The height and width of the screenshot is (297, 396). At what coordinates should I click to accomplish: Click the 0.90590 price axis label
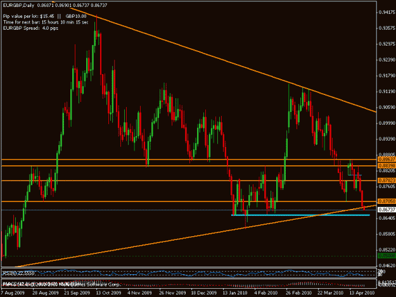tap(387, 107)
